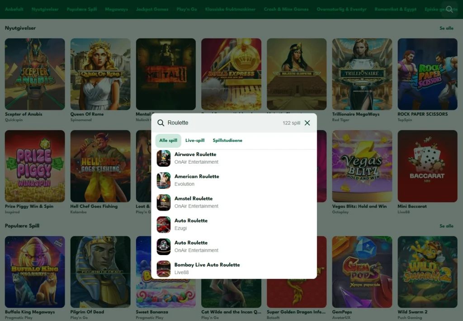Select the Amstel Roulette result title
The height and width of the screenshot is (321, 463).
point(194,199)
